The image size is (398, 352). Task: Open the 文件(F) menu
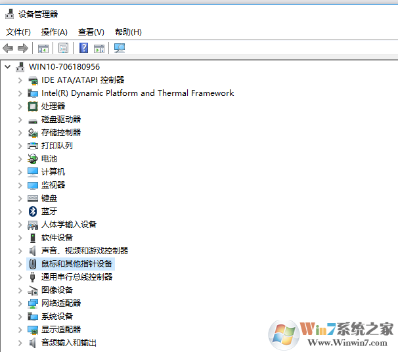(x=18, y=32)
